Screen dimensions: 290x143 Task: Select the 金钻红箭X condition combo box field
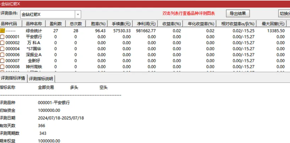[50, 14]
